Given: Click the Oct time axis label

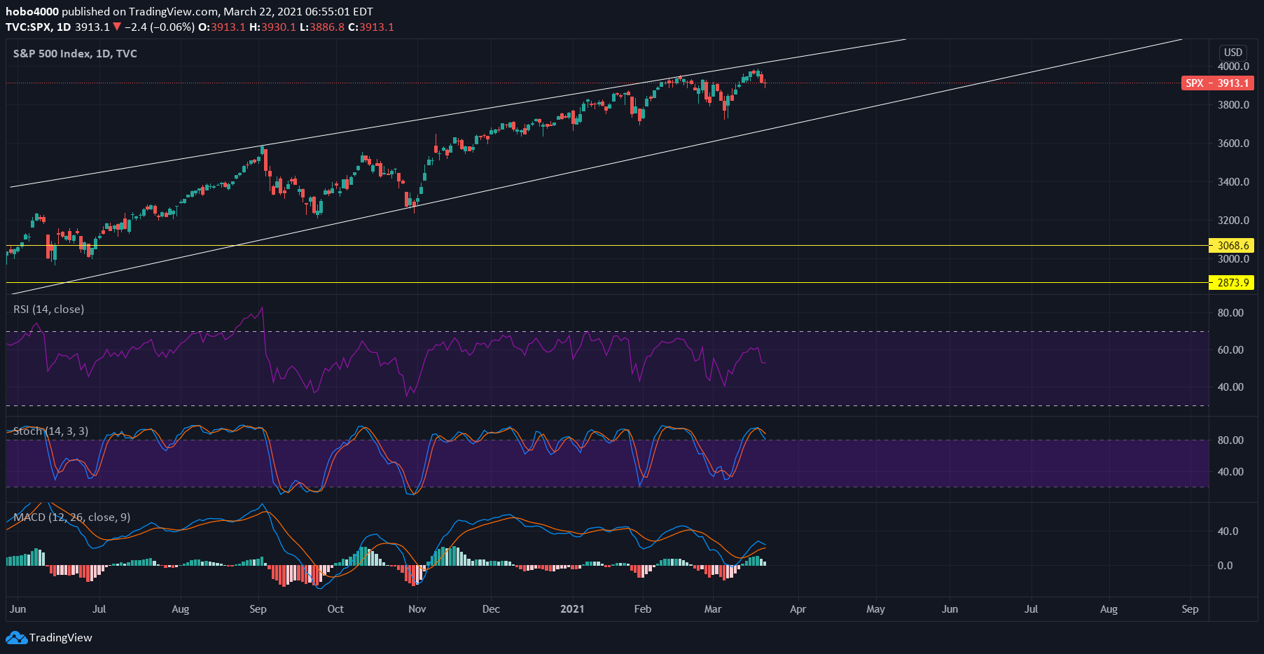Looking at the screenshot, I should (335, 609).
